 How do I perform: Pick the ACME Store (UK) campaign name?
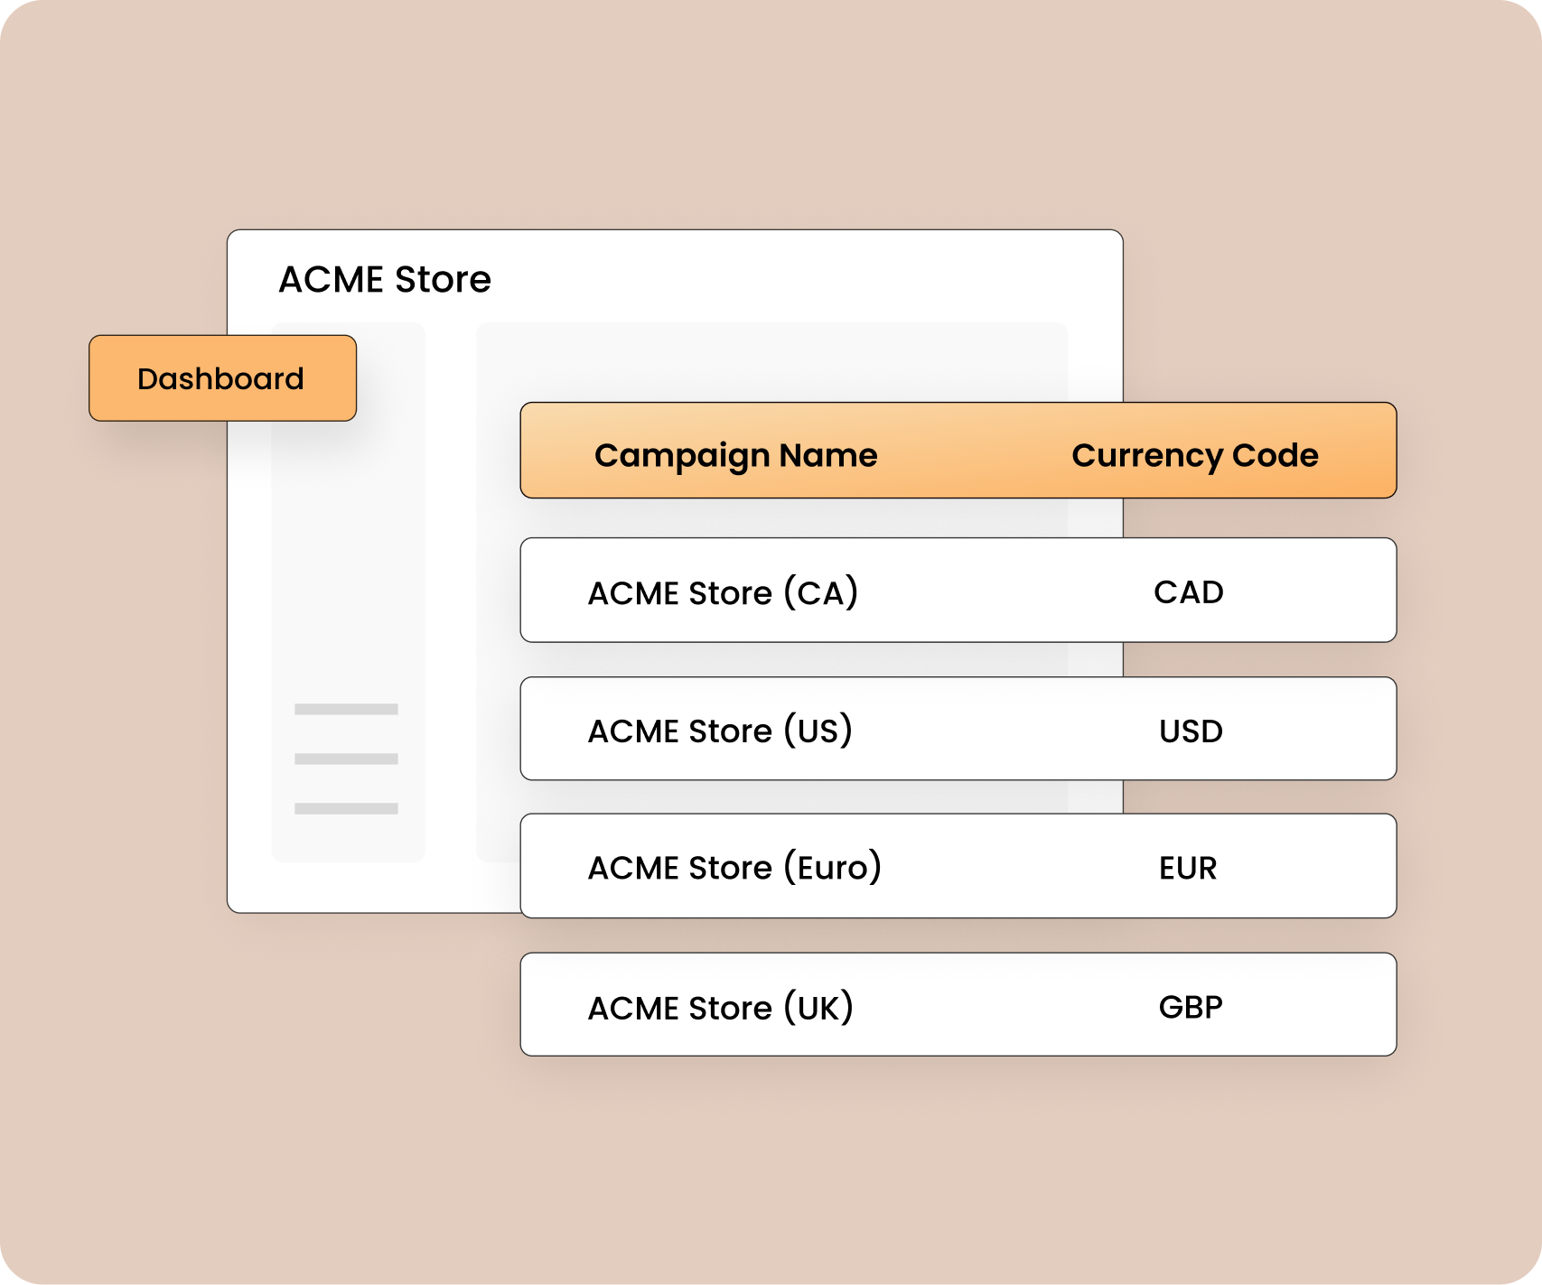pos(720,1007)
